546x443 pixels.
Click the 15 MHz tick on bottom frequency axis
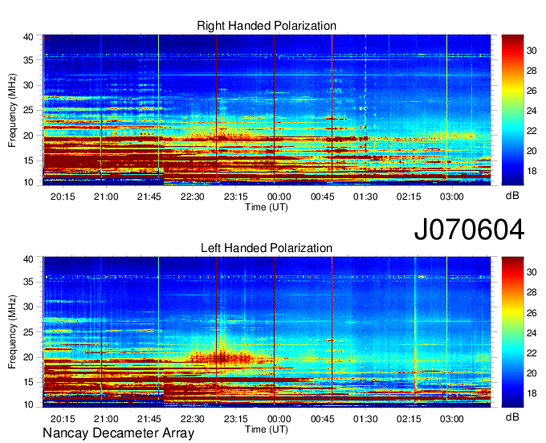(28, 382)
